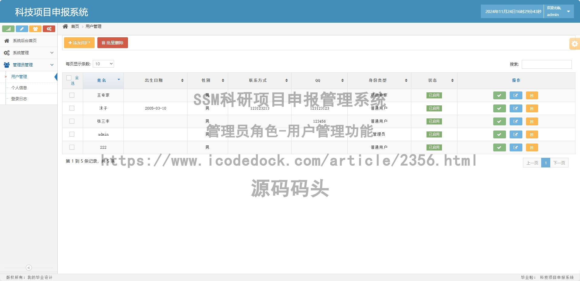Sort table by 性别 column

(207, 81)
